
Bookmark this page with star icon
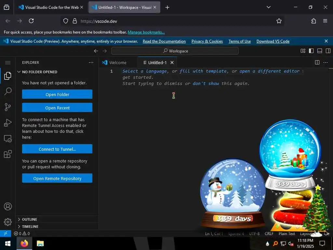coord(279,21)
